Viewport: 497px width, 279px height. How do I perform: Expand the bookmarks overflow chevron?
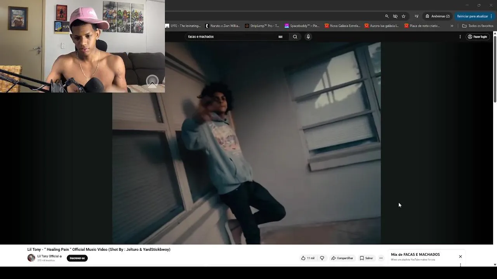(x=452, y=26)
